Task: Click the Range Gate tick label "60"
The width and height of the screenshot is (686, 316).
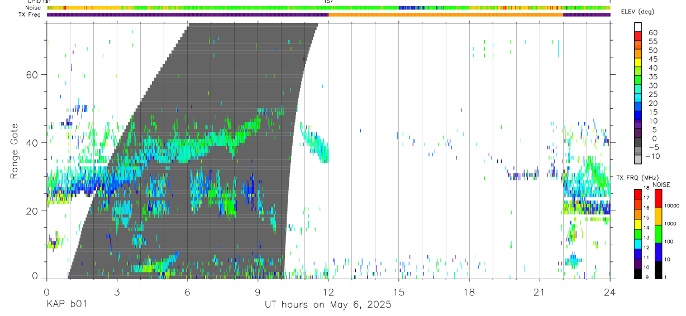Action: [x=34, y=74]
